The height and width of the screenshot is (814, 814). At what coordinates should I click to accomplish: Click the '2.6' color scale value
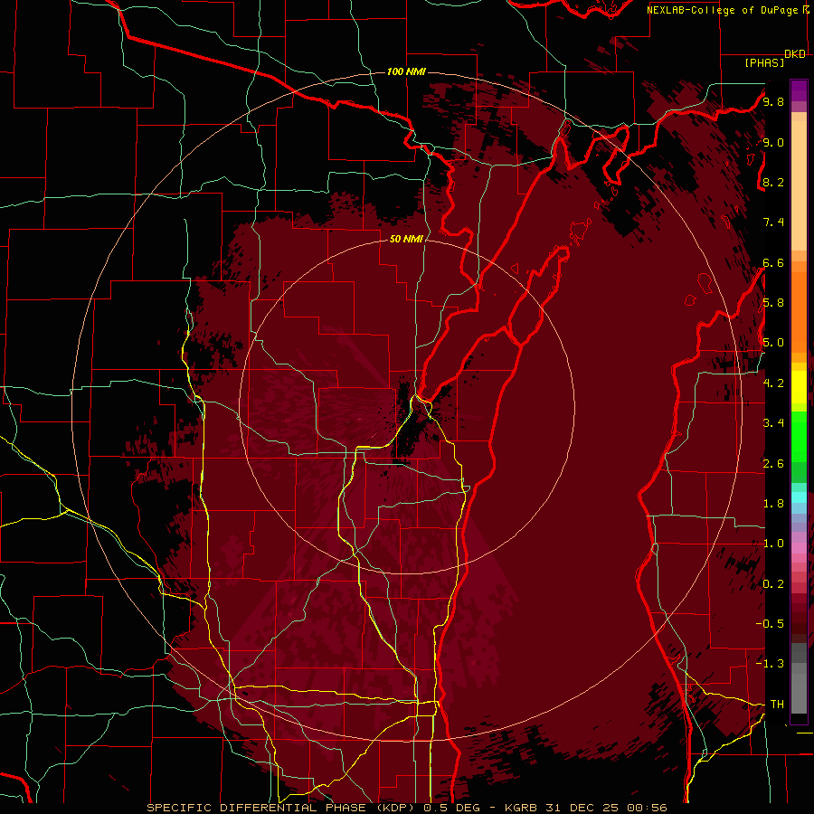tap(773, 464)
